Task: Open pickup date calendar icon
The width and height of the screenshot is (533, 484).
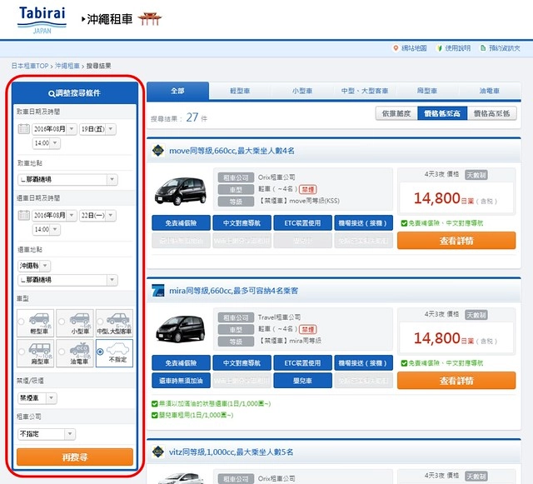Action: coord(23,129)
